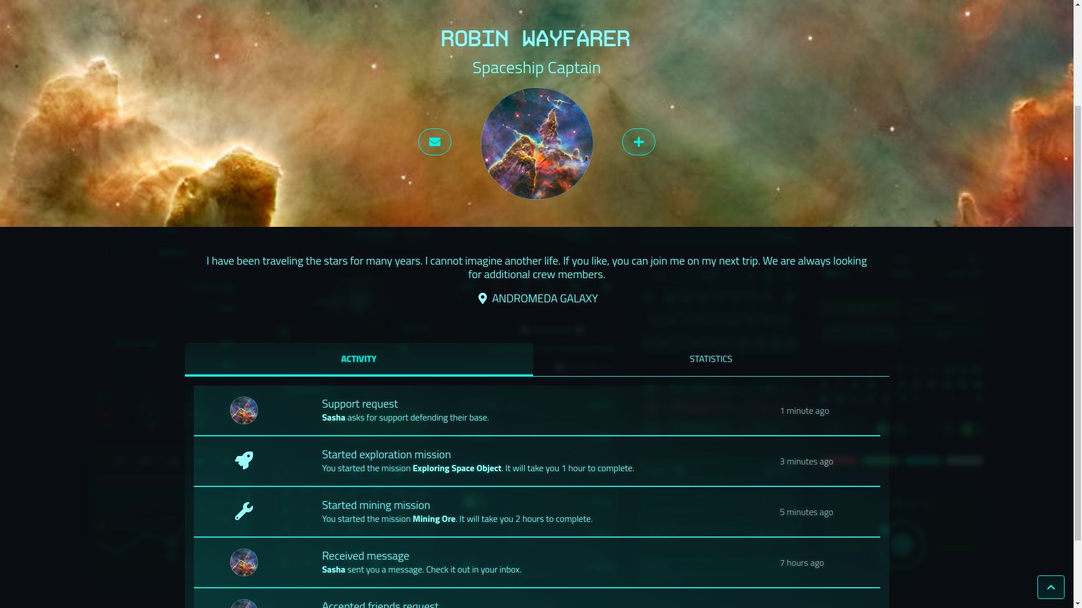The width and height of the screenshot is (1082, 608).
Task: Click the Started mining mission heading
Action: point(376,505)
